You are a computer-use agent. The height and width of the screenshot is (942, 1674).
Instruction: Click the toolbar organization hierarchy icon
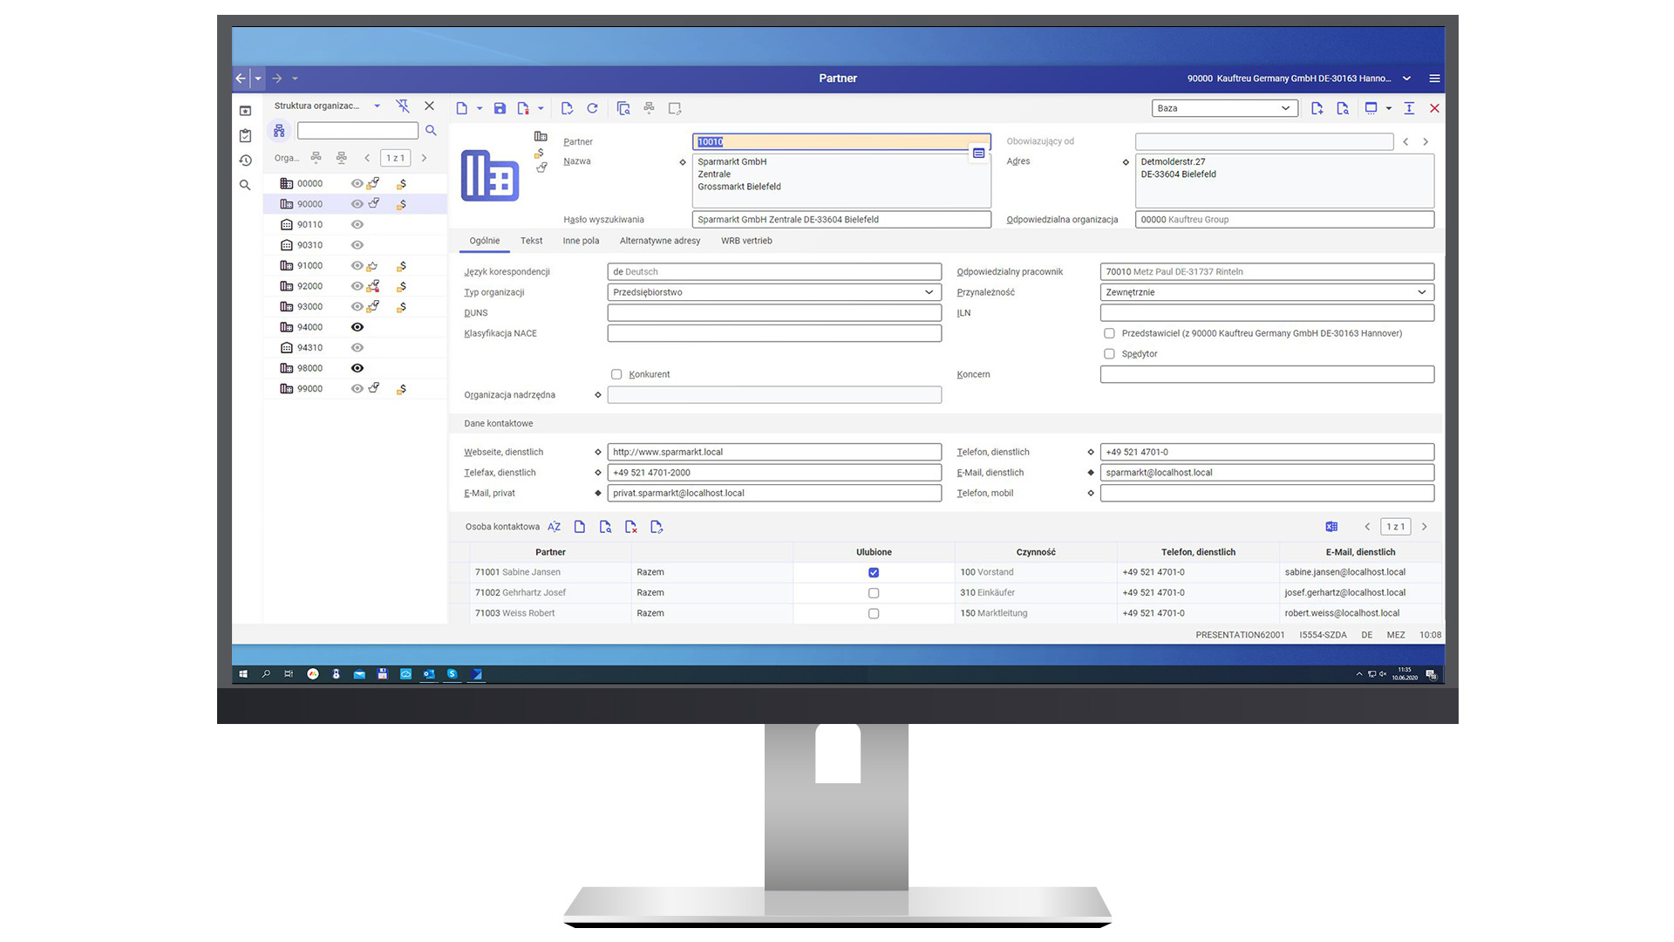coord(649,108)
